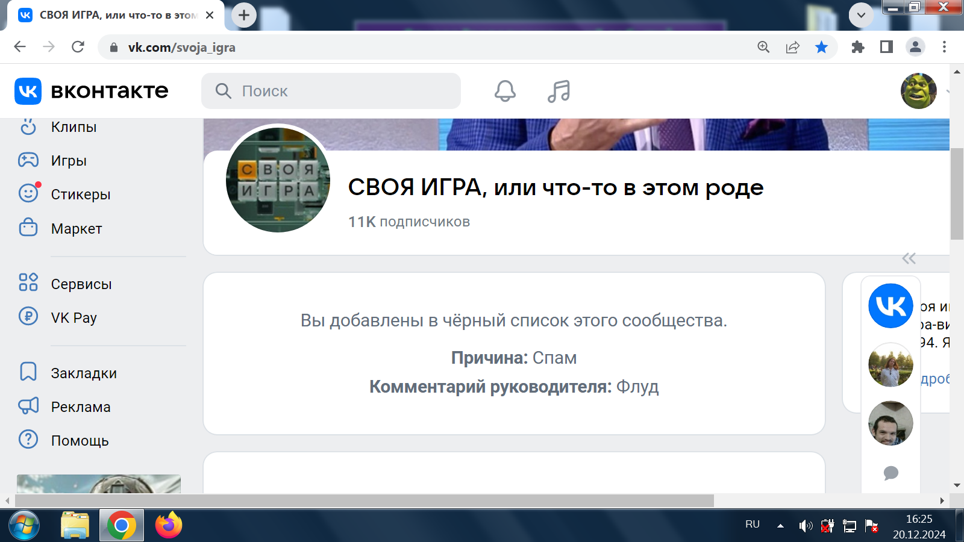Viewport: 964px width, 542px height.
Task: Click the blue VK chat avatar
Action: (890, 306)
